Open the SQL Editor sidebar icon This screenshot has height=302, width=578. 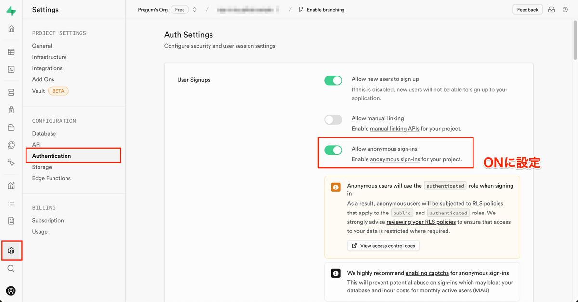click(x=11, y=69)
